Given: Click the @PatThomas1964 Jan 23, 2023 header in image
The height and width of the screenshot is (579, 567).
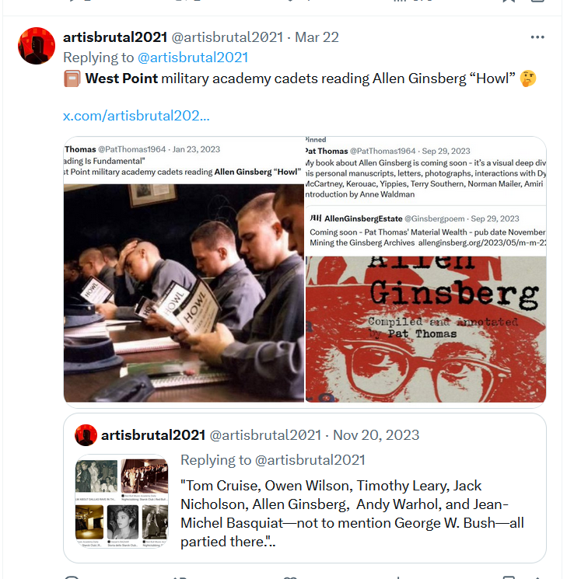Looking at the screenshot, I should (142, 149).
